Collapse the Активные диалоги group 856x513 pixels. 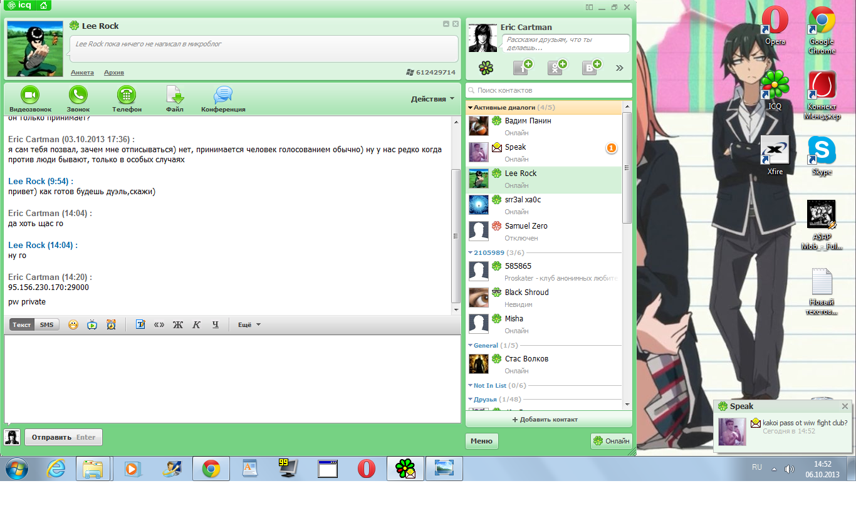(471, 108)
